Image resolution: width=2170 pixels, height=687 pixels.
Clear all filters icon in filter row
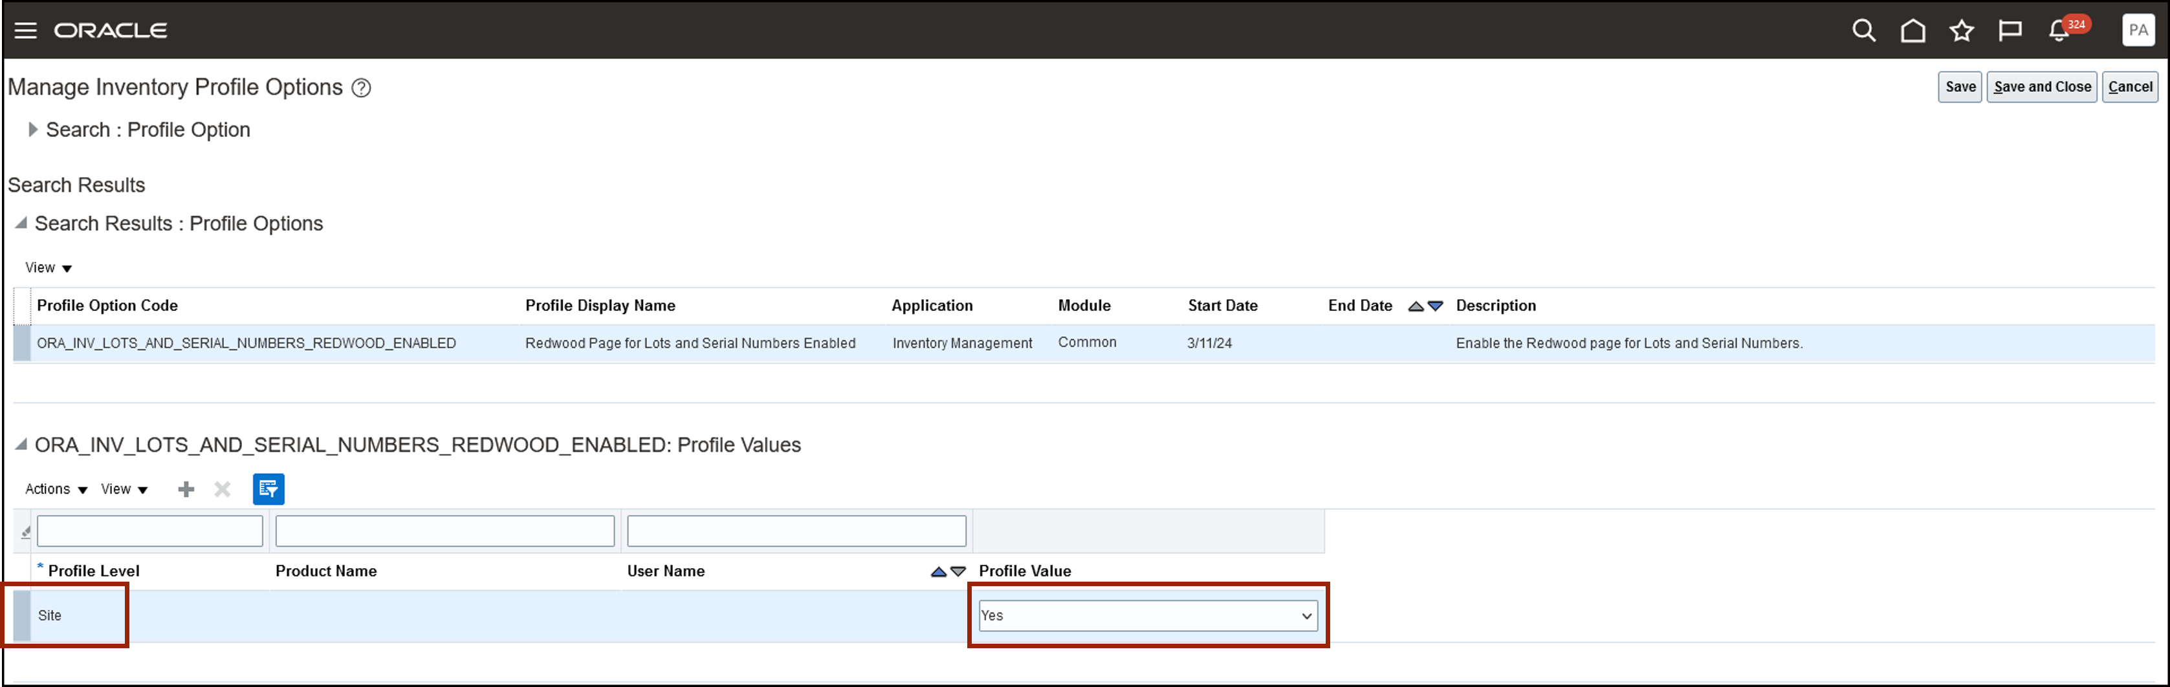click(x=25, y=531)
